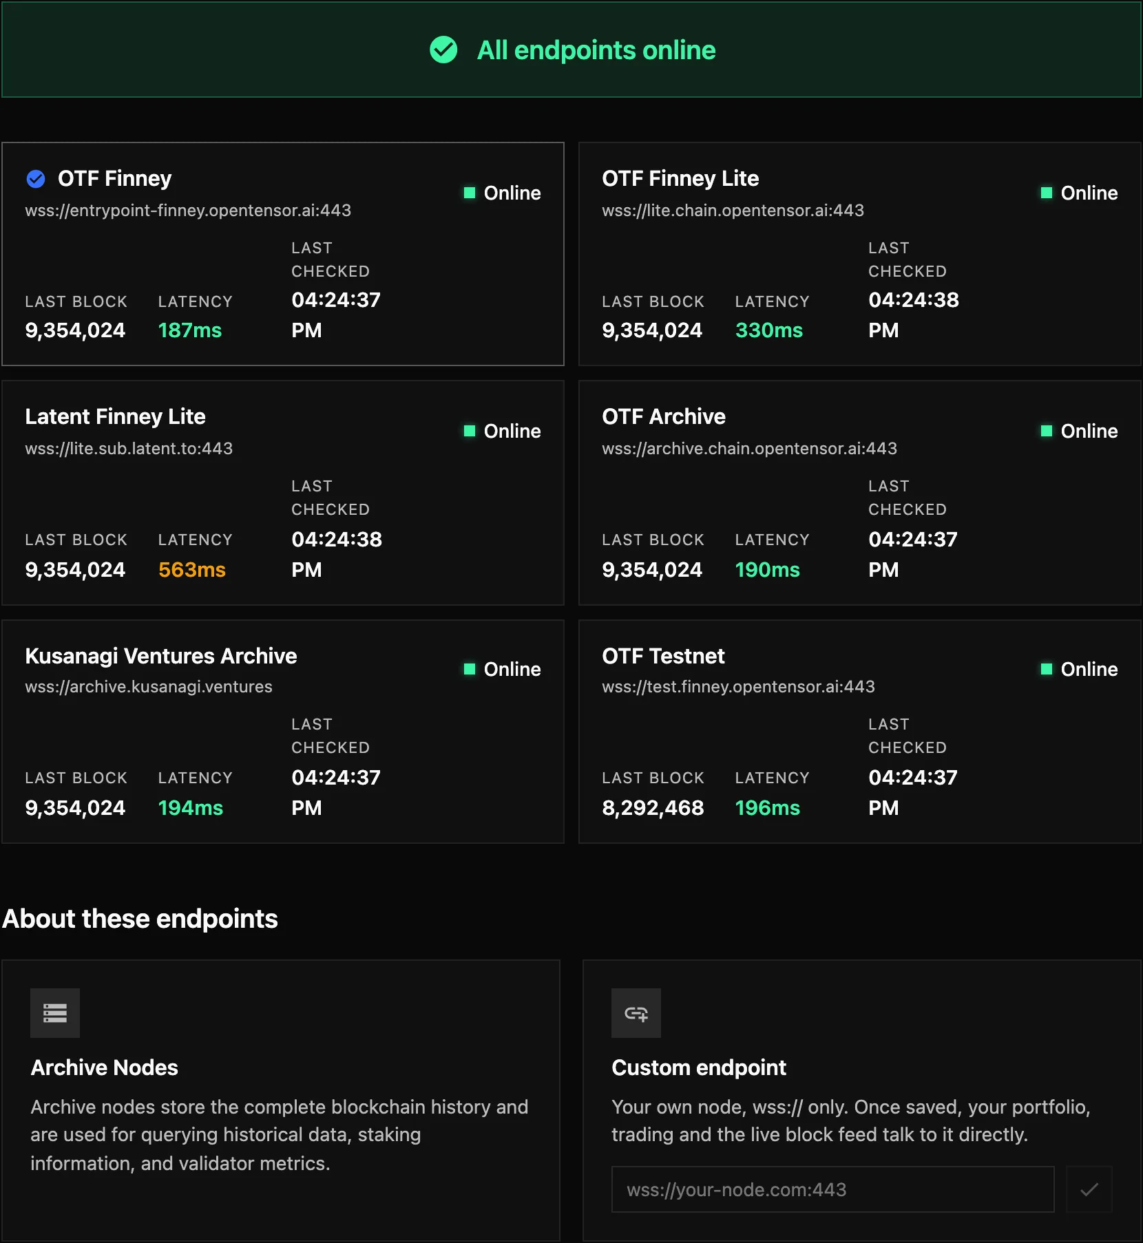Select the OTF Finney endpoint title
The image size is (1143, 1243).
pyautogui.click(x=115, y=179)
